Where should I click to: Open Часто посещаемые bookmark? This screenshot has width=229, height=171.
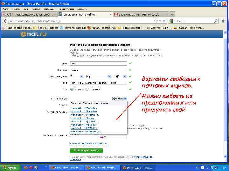(x=73, y=28)
